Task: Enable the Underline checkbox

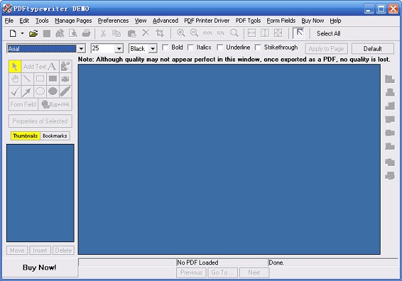Action: 220,48
